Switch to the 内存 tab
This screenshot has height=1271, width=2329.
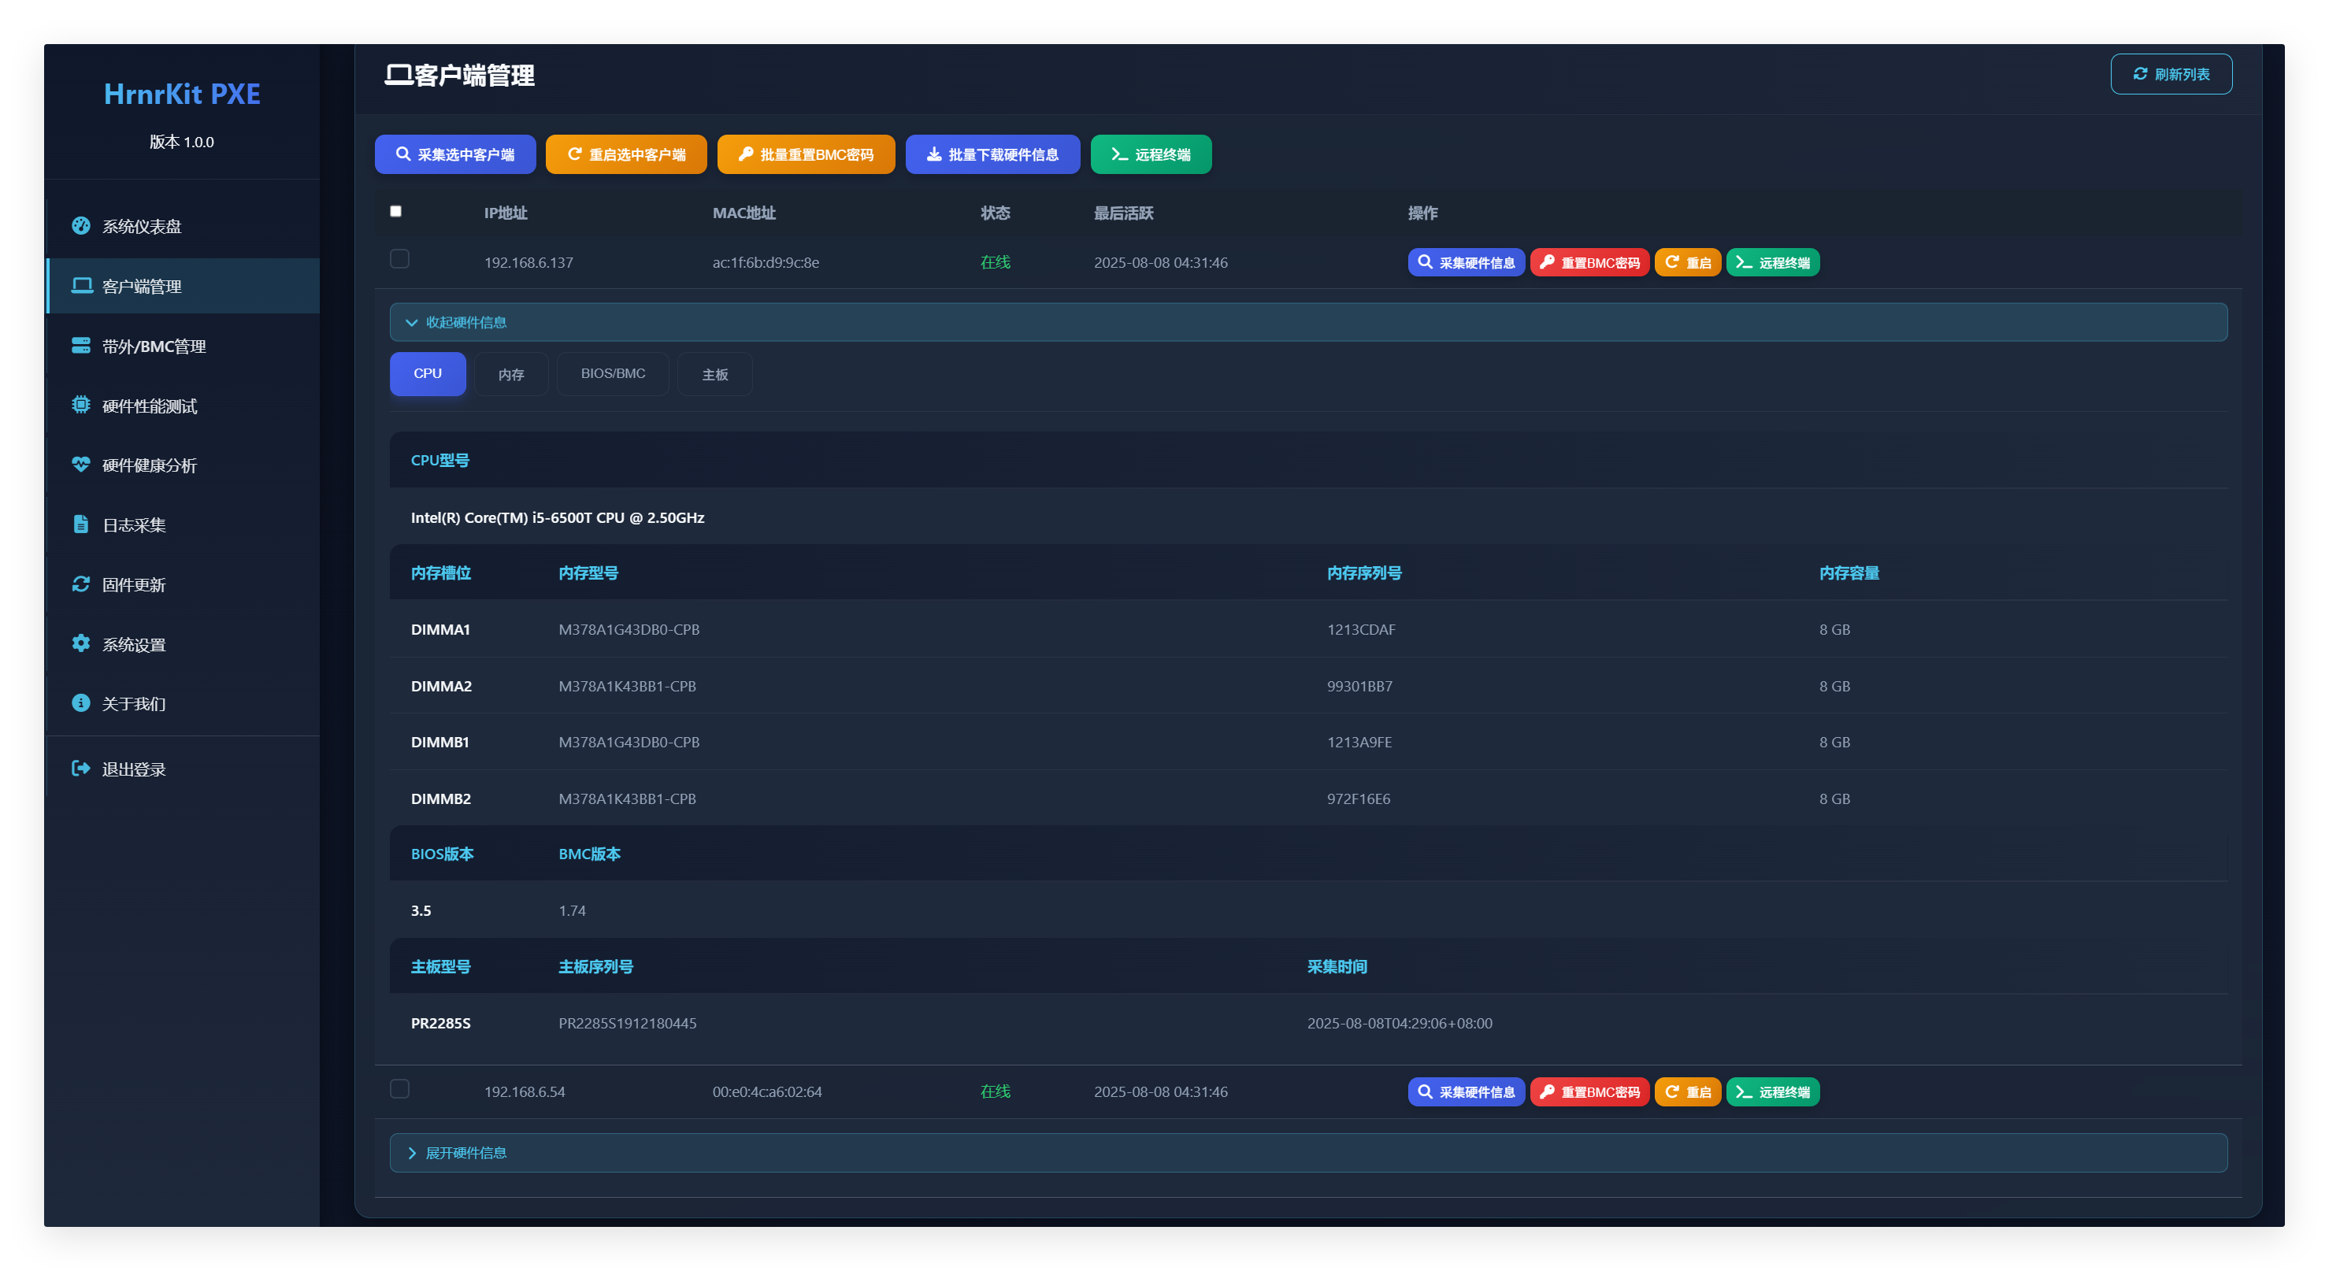coord(511,374)
